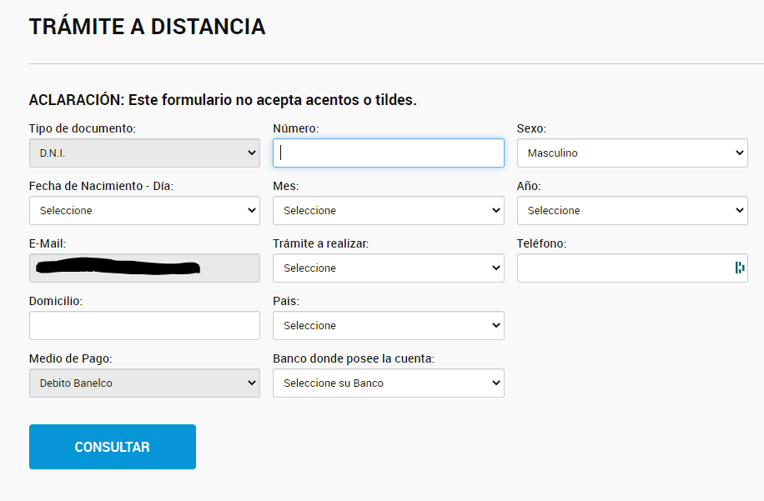
Task: Click the 'Tipo de documento:' label
Action: [x=83, y=128]
